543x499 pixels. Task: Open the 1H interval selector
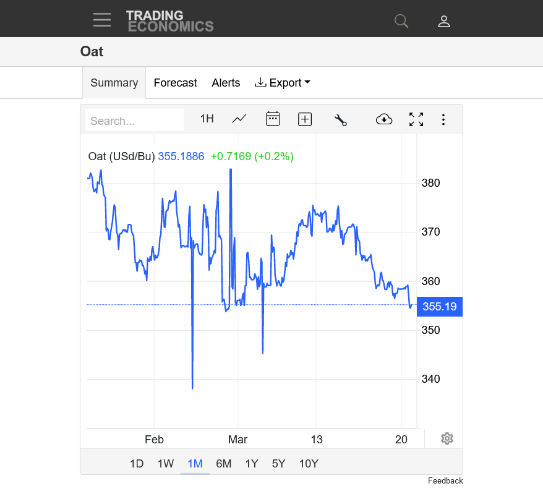[207, 119]
